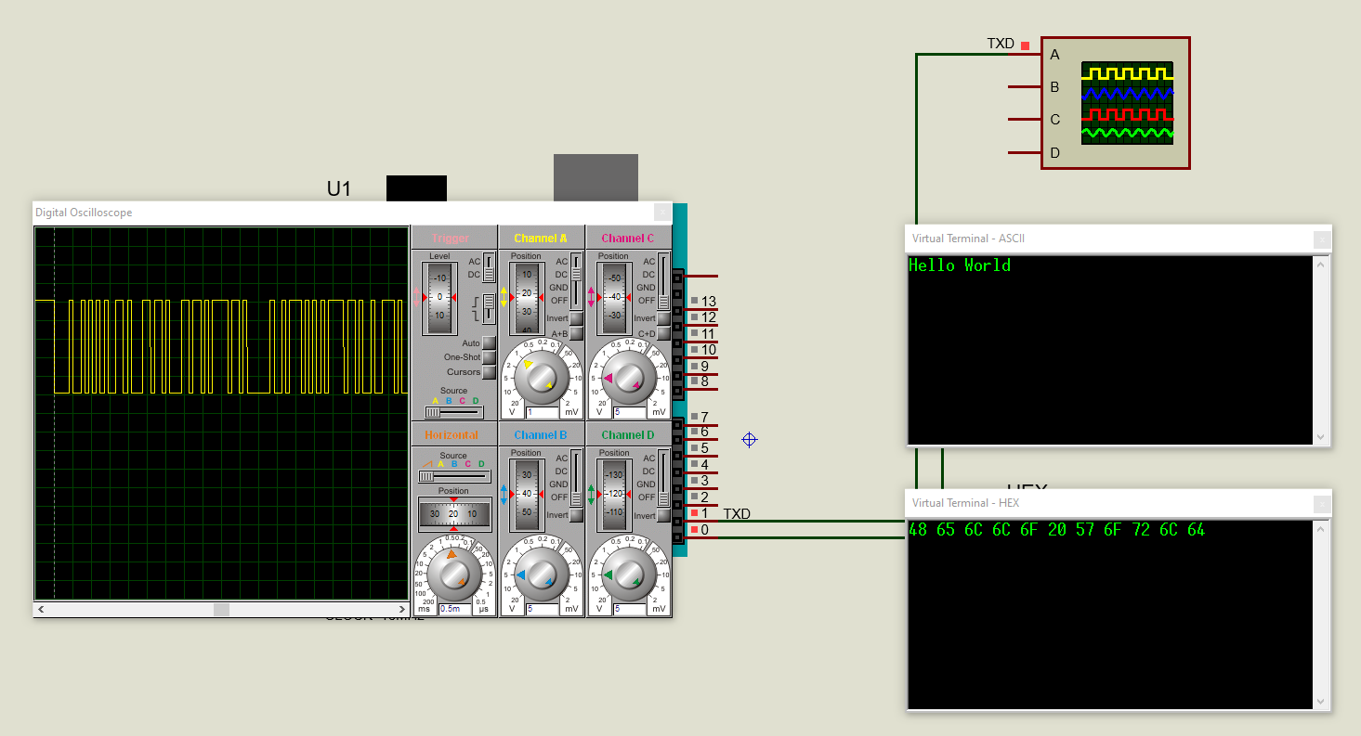The image size is (1361, 736).
Task: Click the oscilloscope component icon
Action: [x=1126, y=103]
